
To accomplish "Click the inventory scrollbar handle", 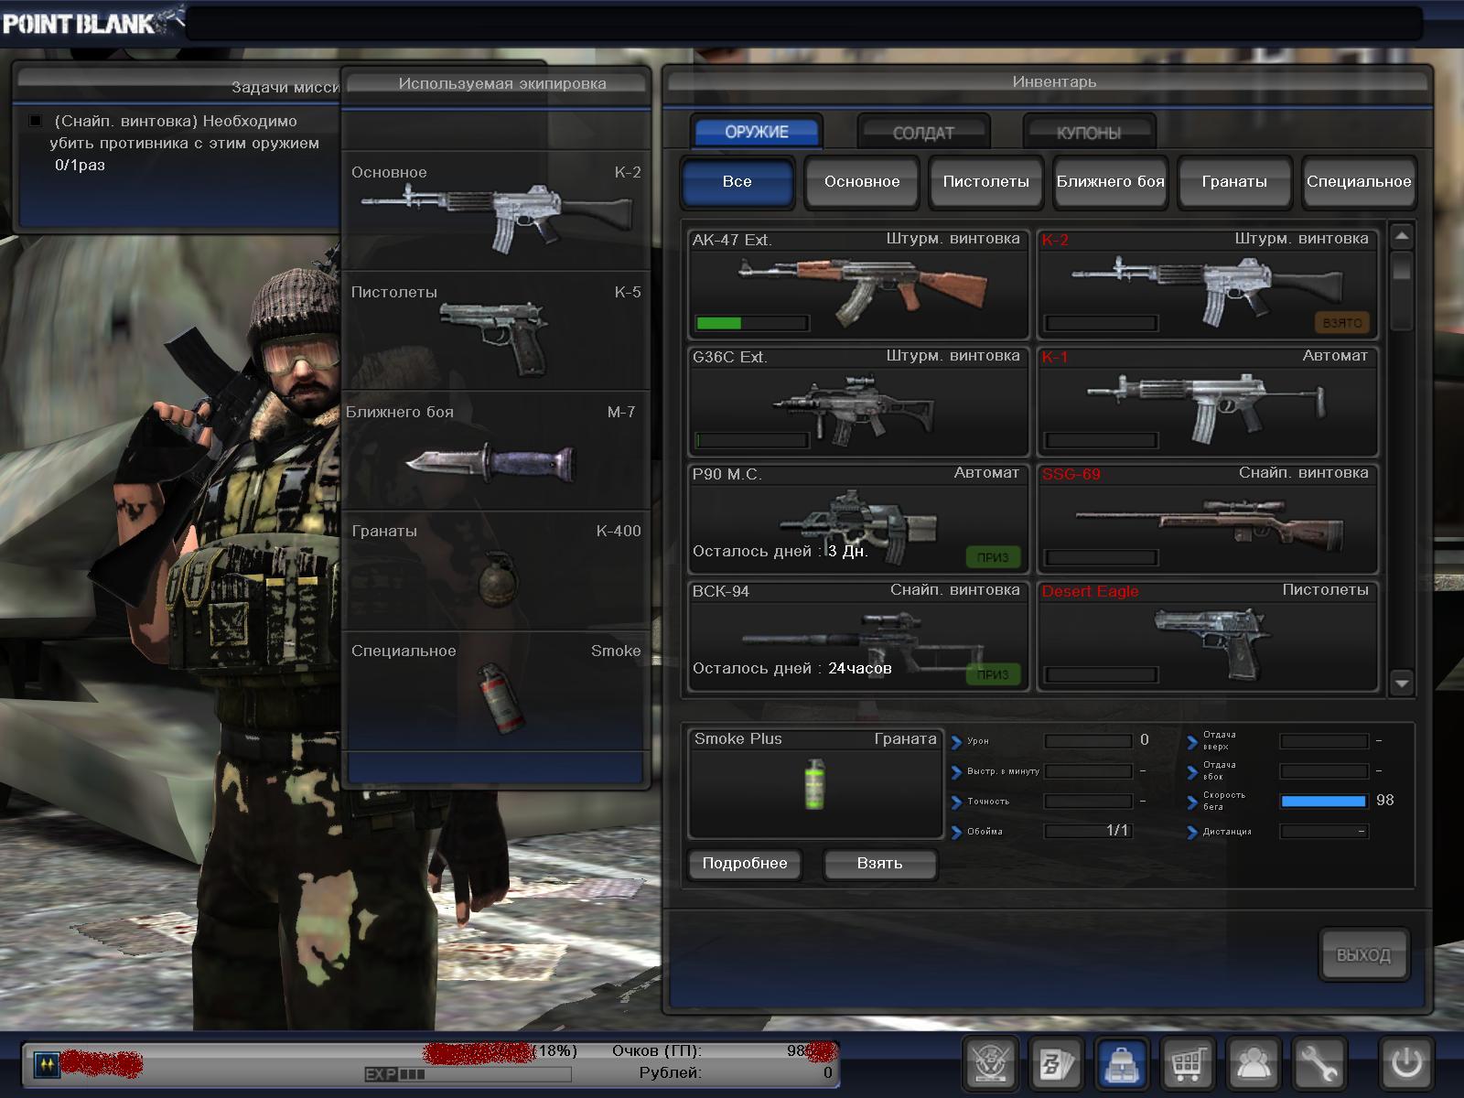I will [x=1401, y=267].
